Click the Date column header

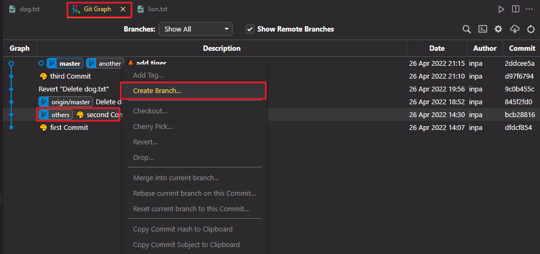pos(437,48)
